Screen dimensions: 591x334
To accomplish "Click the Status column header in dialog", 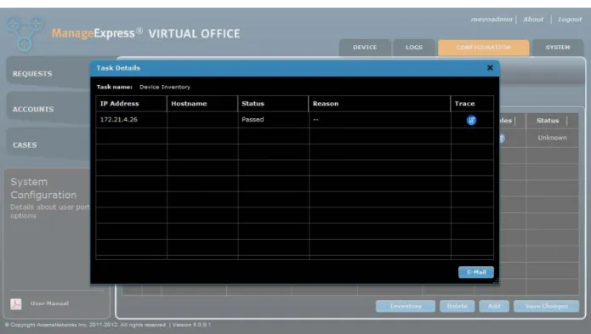I will [x=273, y=104].
